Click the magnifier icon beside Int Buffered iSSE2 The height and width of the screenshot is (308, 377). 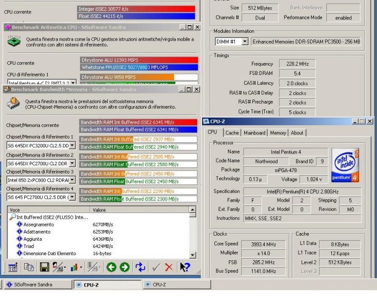click(12, 217)
